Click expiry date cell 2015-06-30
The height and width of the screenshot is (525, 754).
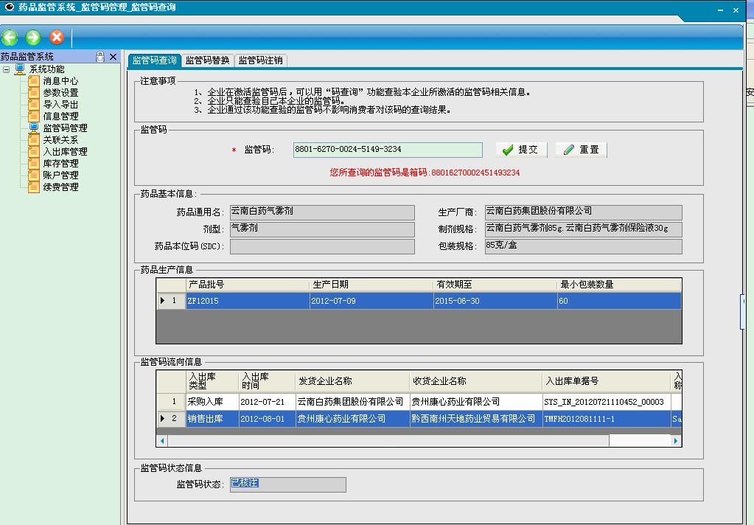click(x=495, y=301)
